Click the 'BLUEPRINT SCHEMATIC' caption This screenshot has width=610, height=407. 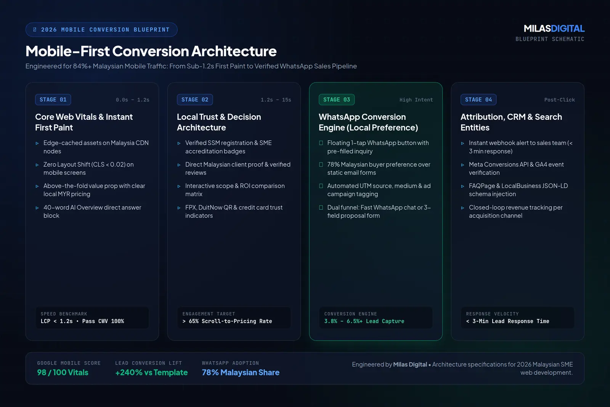pos(550,39)
